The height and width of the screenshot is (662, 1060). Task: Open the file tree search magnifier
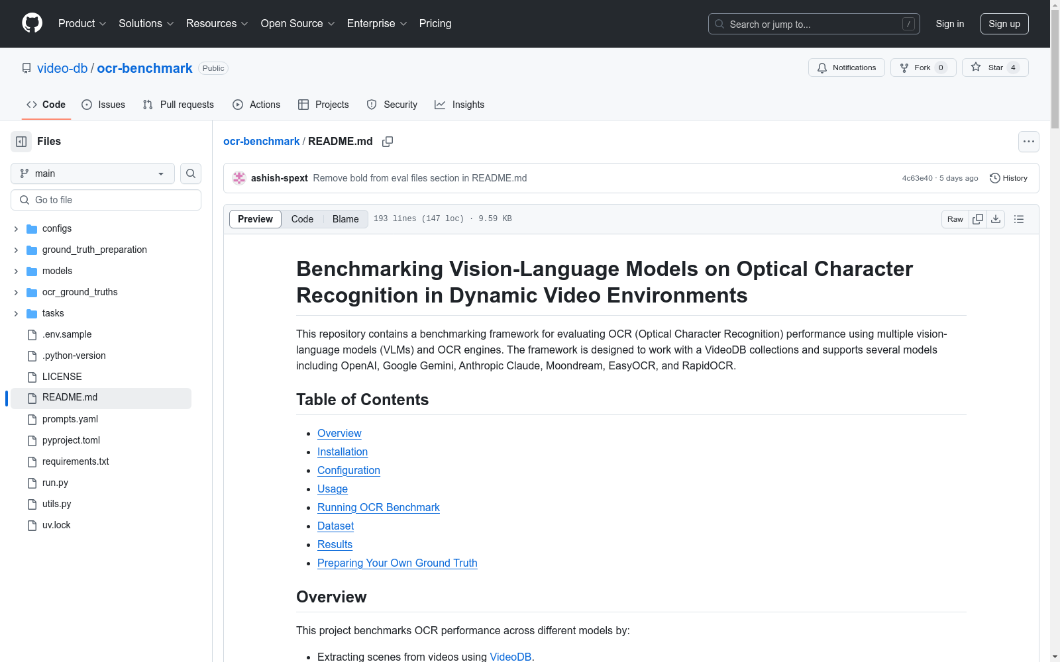click(x=190, y=173)
